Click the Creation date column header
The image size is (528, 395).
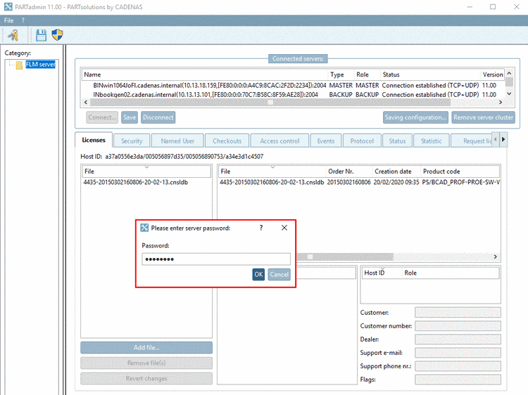tap(396, 171)
